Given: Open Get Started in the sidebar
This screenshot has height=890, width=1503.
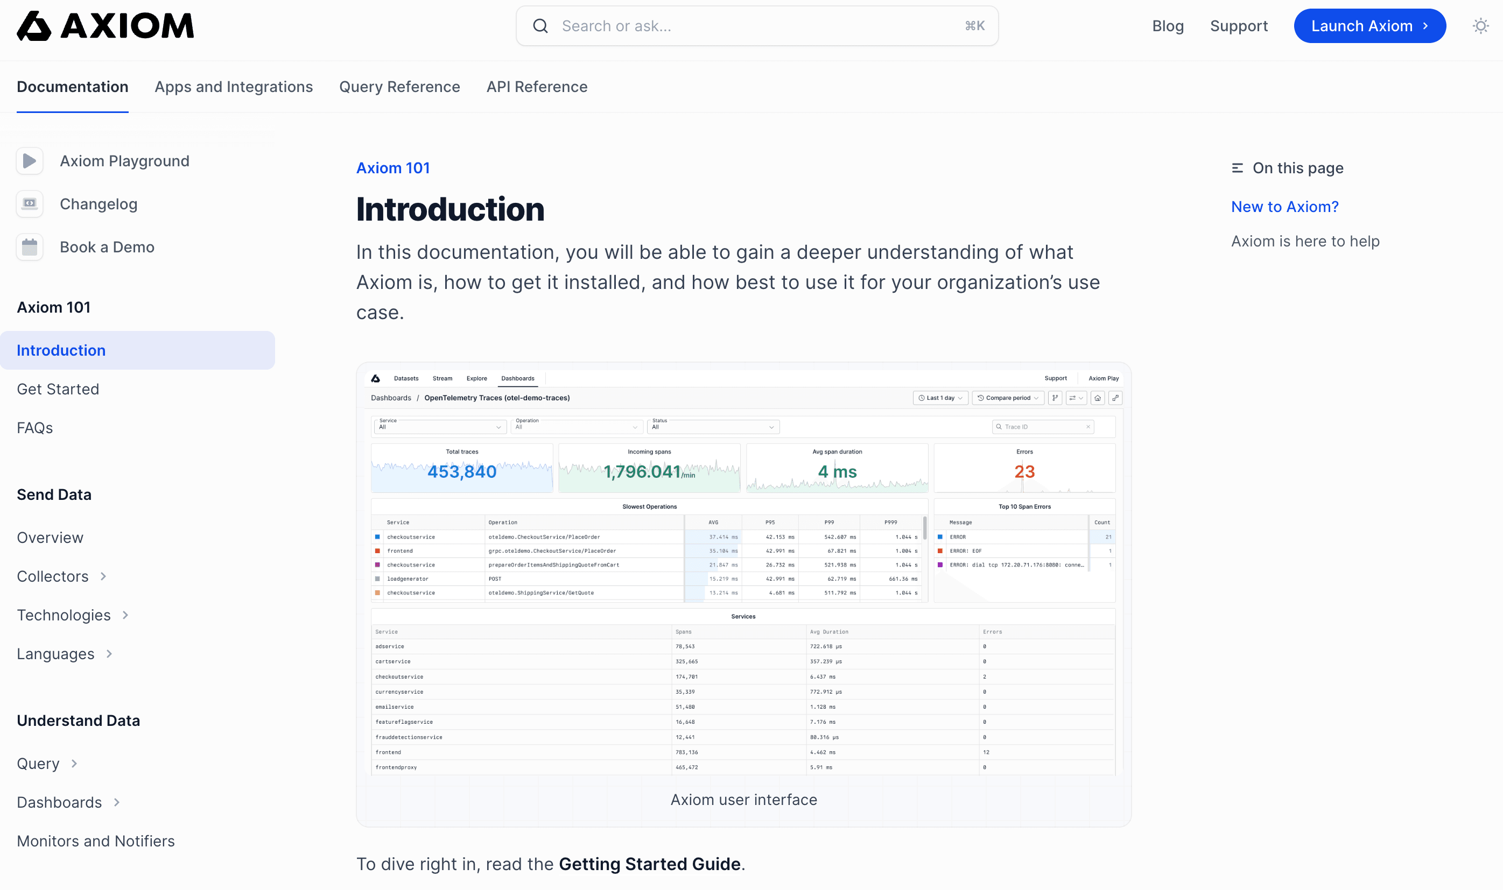Looking at the screenshot, I should [x=58, y=389].
